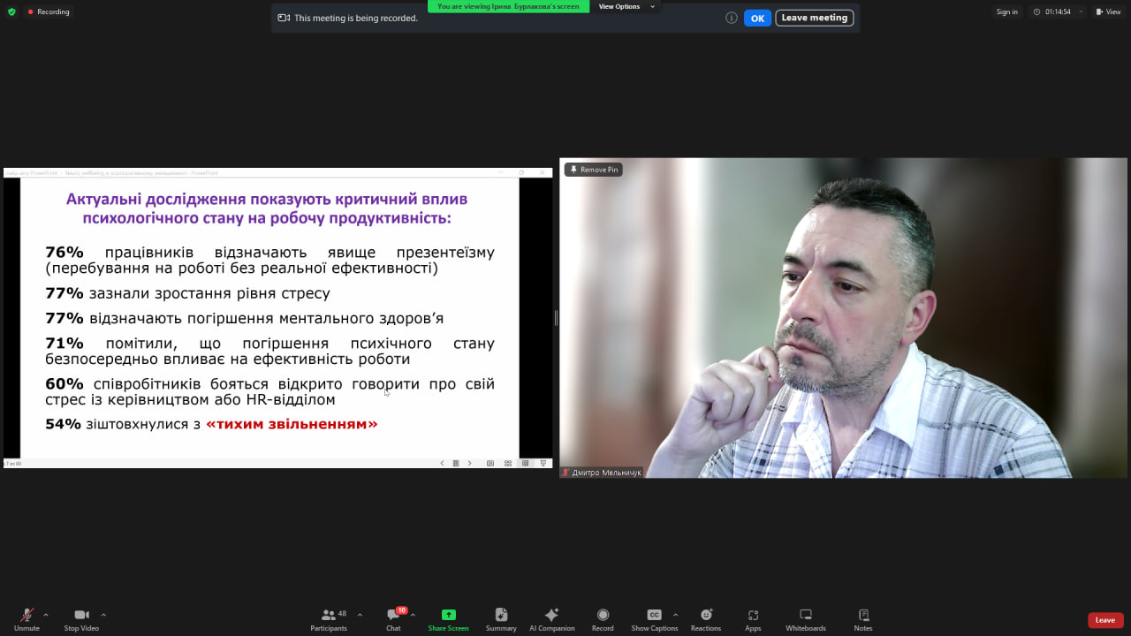
Task: Click '77% зазнали зростання рівня стресу' line
Action: 187,293
